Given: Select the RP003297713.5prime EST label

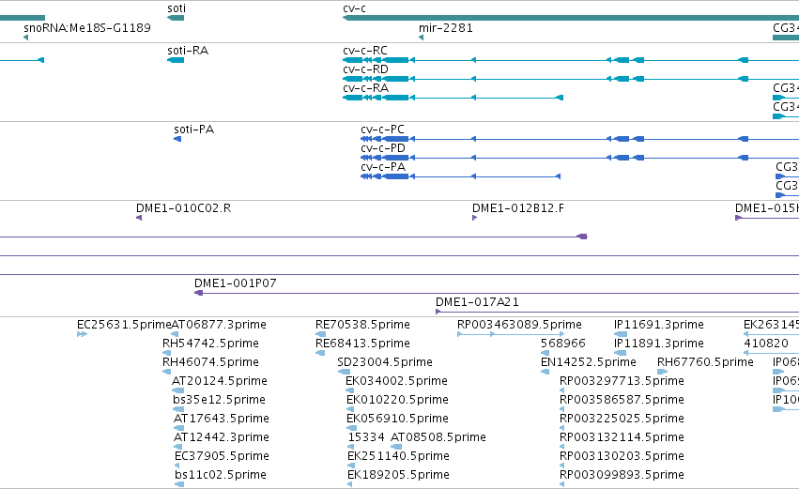Looking at the screenshot, I should 622,381.
